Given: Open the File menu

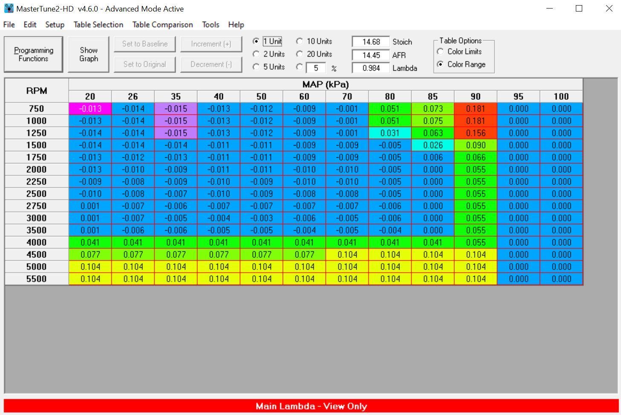Looking at the screenshot, I should click(x=9, y=25).
